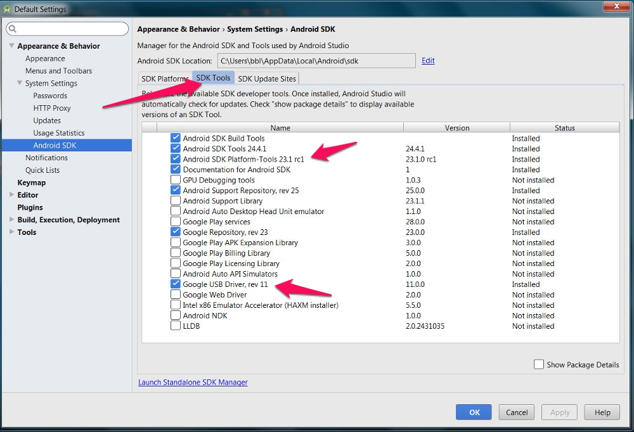The image size is (634, 432).
Task: Open Launch Standalone SDK Manager link
Action: [x=193, y=383]
